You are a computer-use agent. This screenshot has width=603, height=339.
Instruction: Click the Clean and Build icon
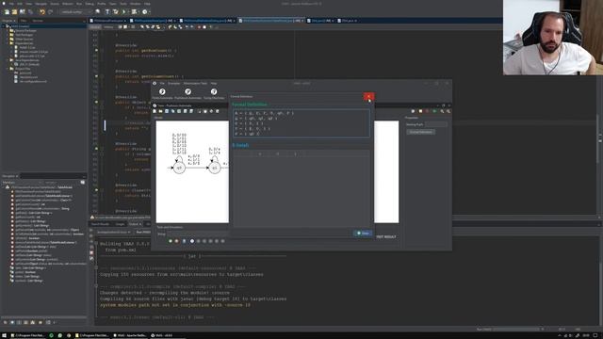pos(115,12)
